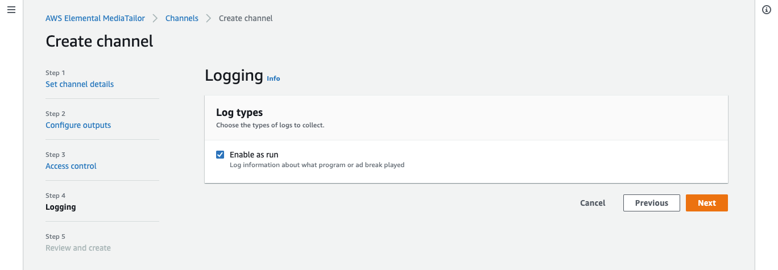The width and height of the screenshot is (778, 270).
Task: Click the Enable as run label text
Action: point(254,155)
